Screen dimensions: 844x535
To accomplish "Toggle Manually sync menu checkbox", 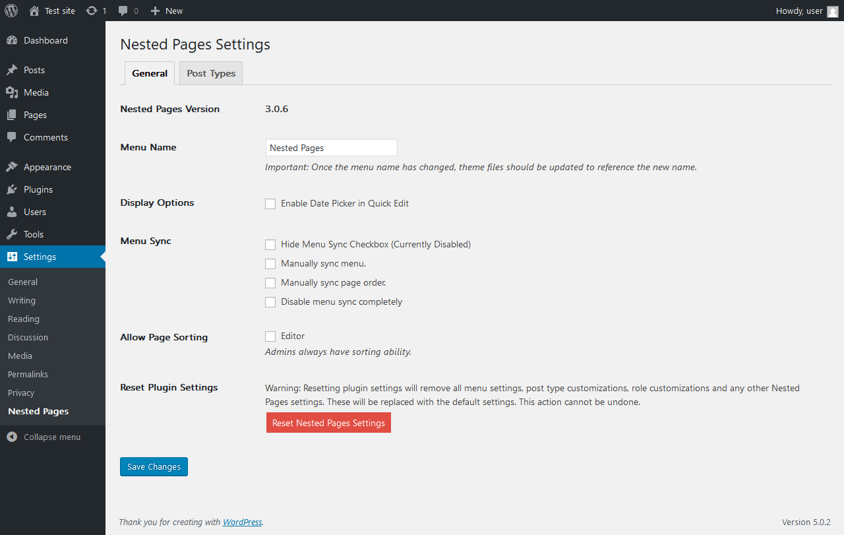I will tap(270, 264).
